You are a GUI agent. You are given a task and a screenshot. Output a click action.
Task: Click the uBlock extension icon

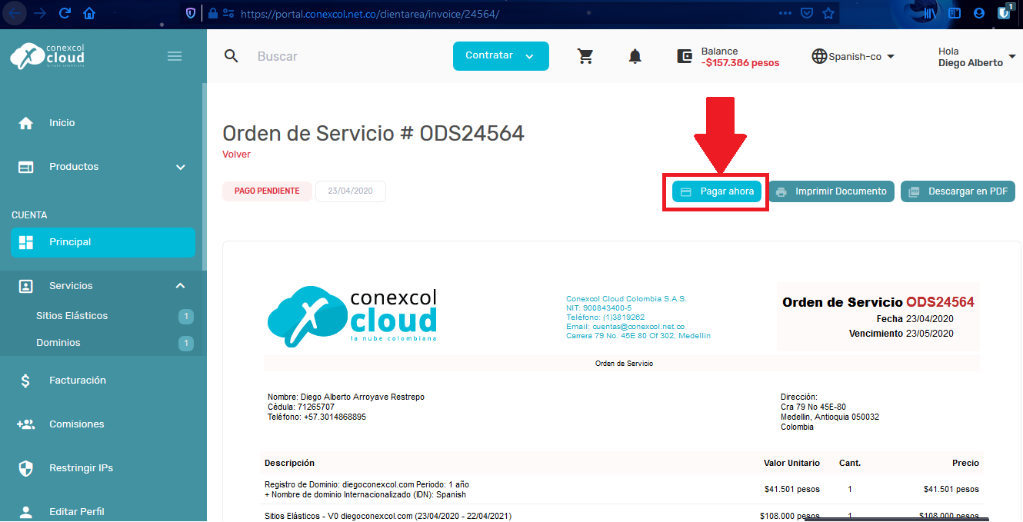pyautogui.click(x=1005, y=12)
